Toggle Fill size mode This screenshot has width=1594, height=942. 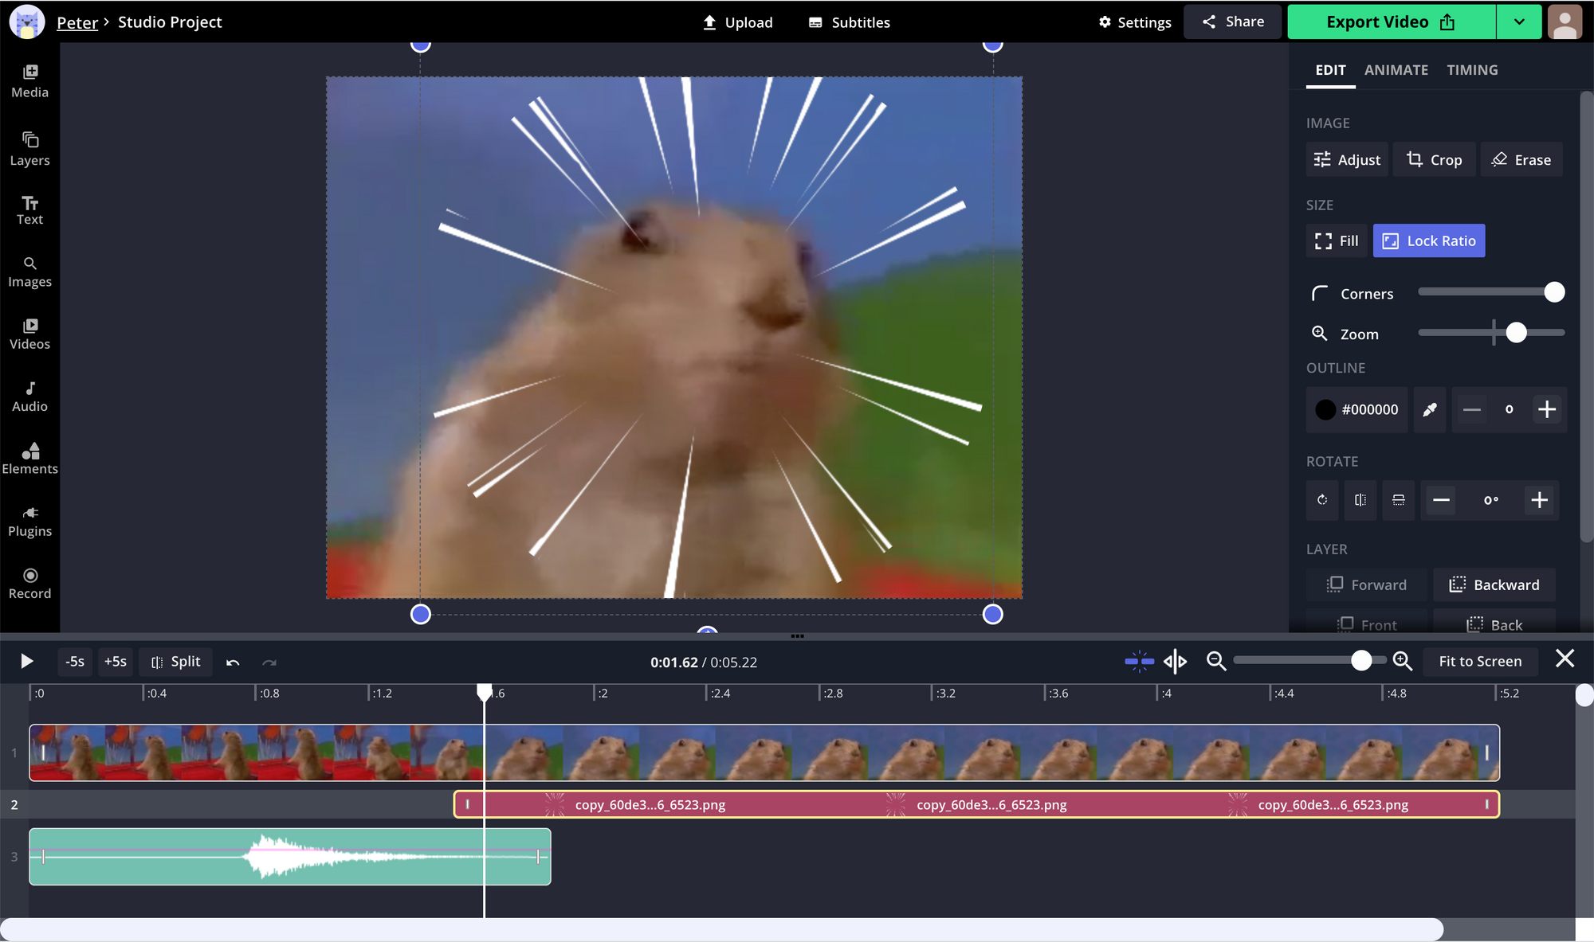[1337, 240]
